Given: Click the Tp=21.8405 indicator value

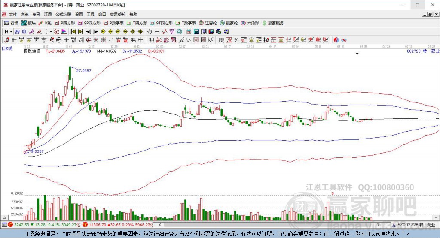Looking at the screenshot, I should pyautogui.click(x=55, y=51).
